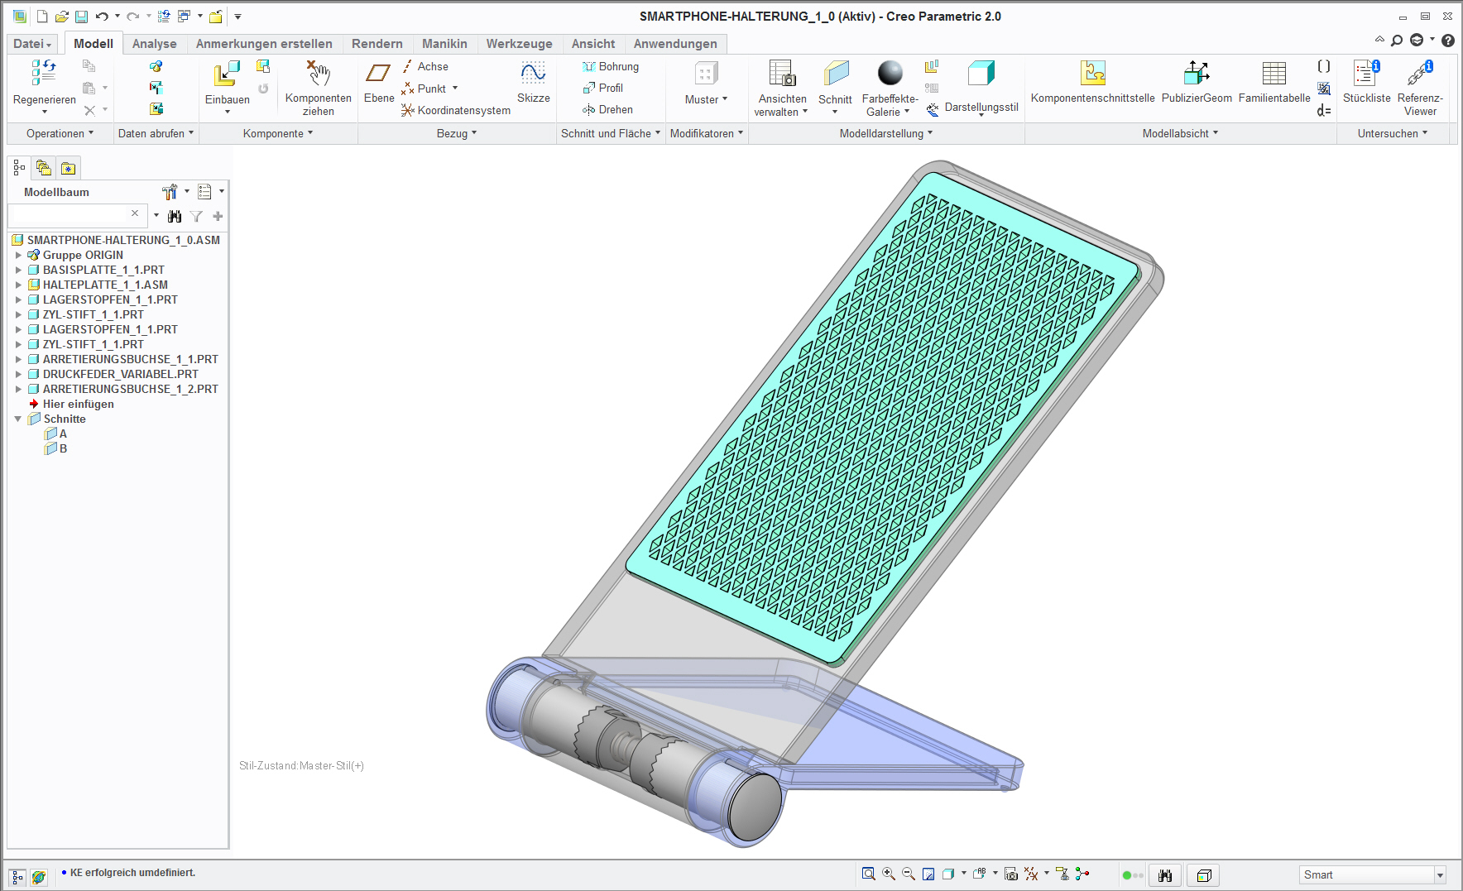Click the model tree search field
Image resolution: width=1463 pixels, height=891 pixels.
tap(71, 215)
